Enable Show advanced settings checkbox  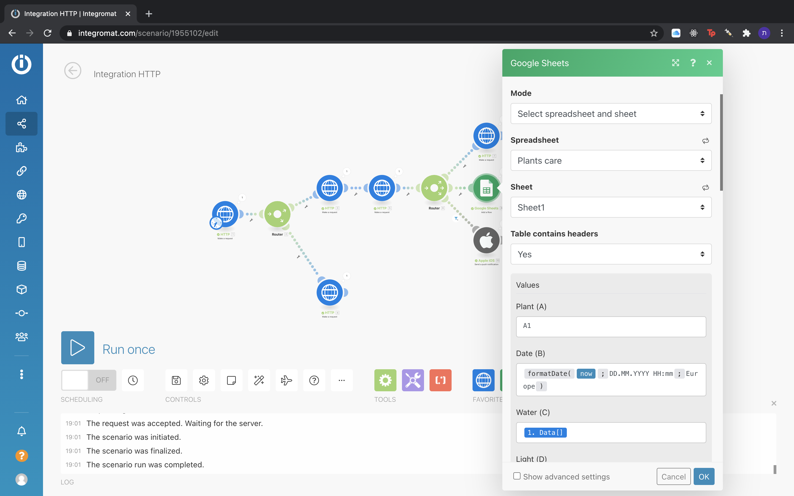tap(517, 476)
